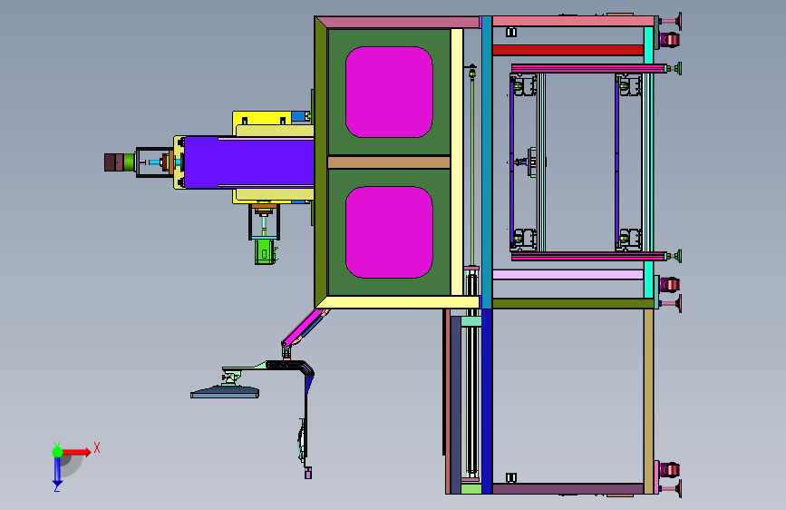Select the large violet rectangular block

pos(249,162)
